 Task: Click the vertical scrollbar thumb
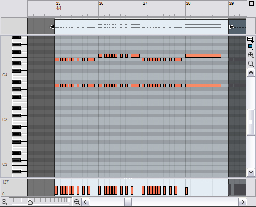[x=251, y=122]
